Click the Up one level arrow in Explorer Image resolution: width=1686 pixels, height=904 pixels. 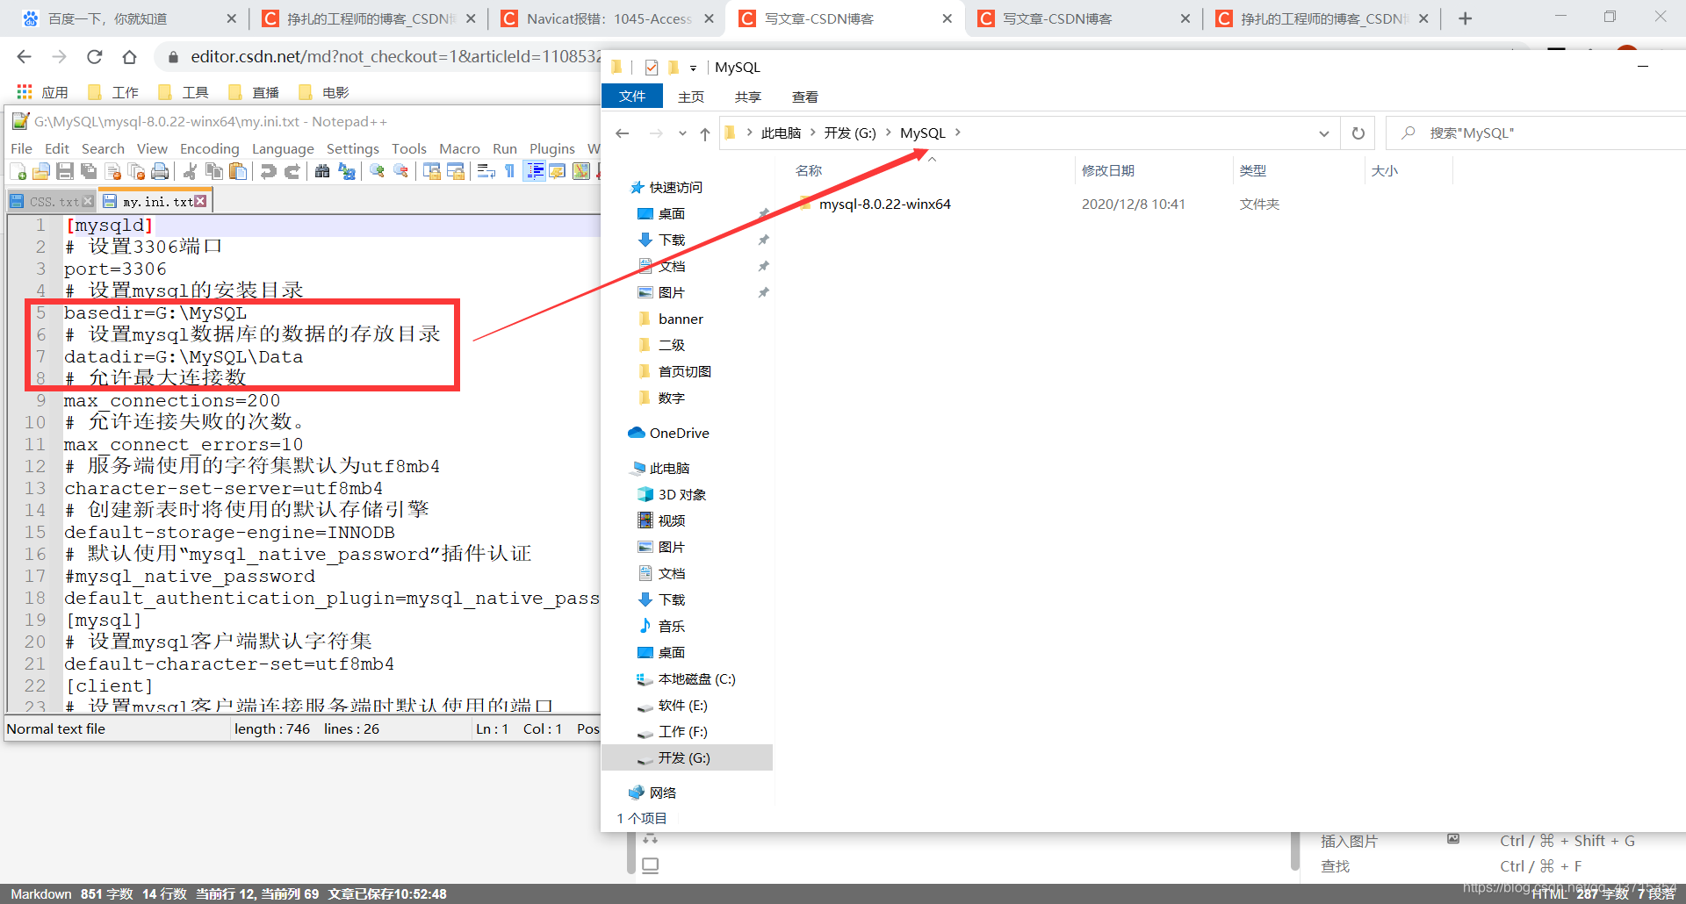pos(705,133)
